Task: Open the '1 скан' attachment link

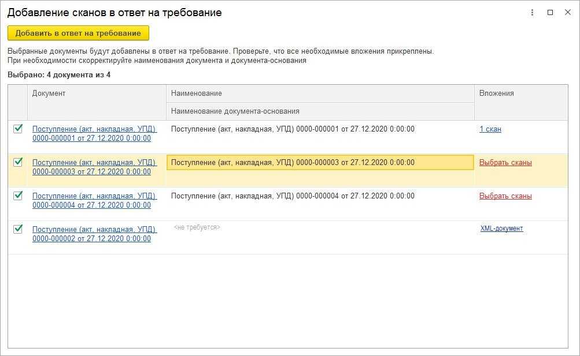Action: click(x=490, y=129)
